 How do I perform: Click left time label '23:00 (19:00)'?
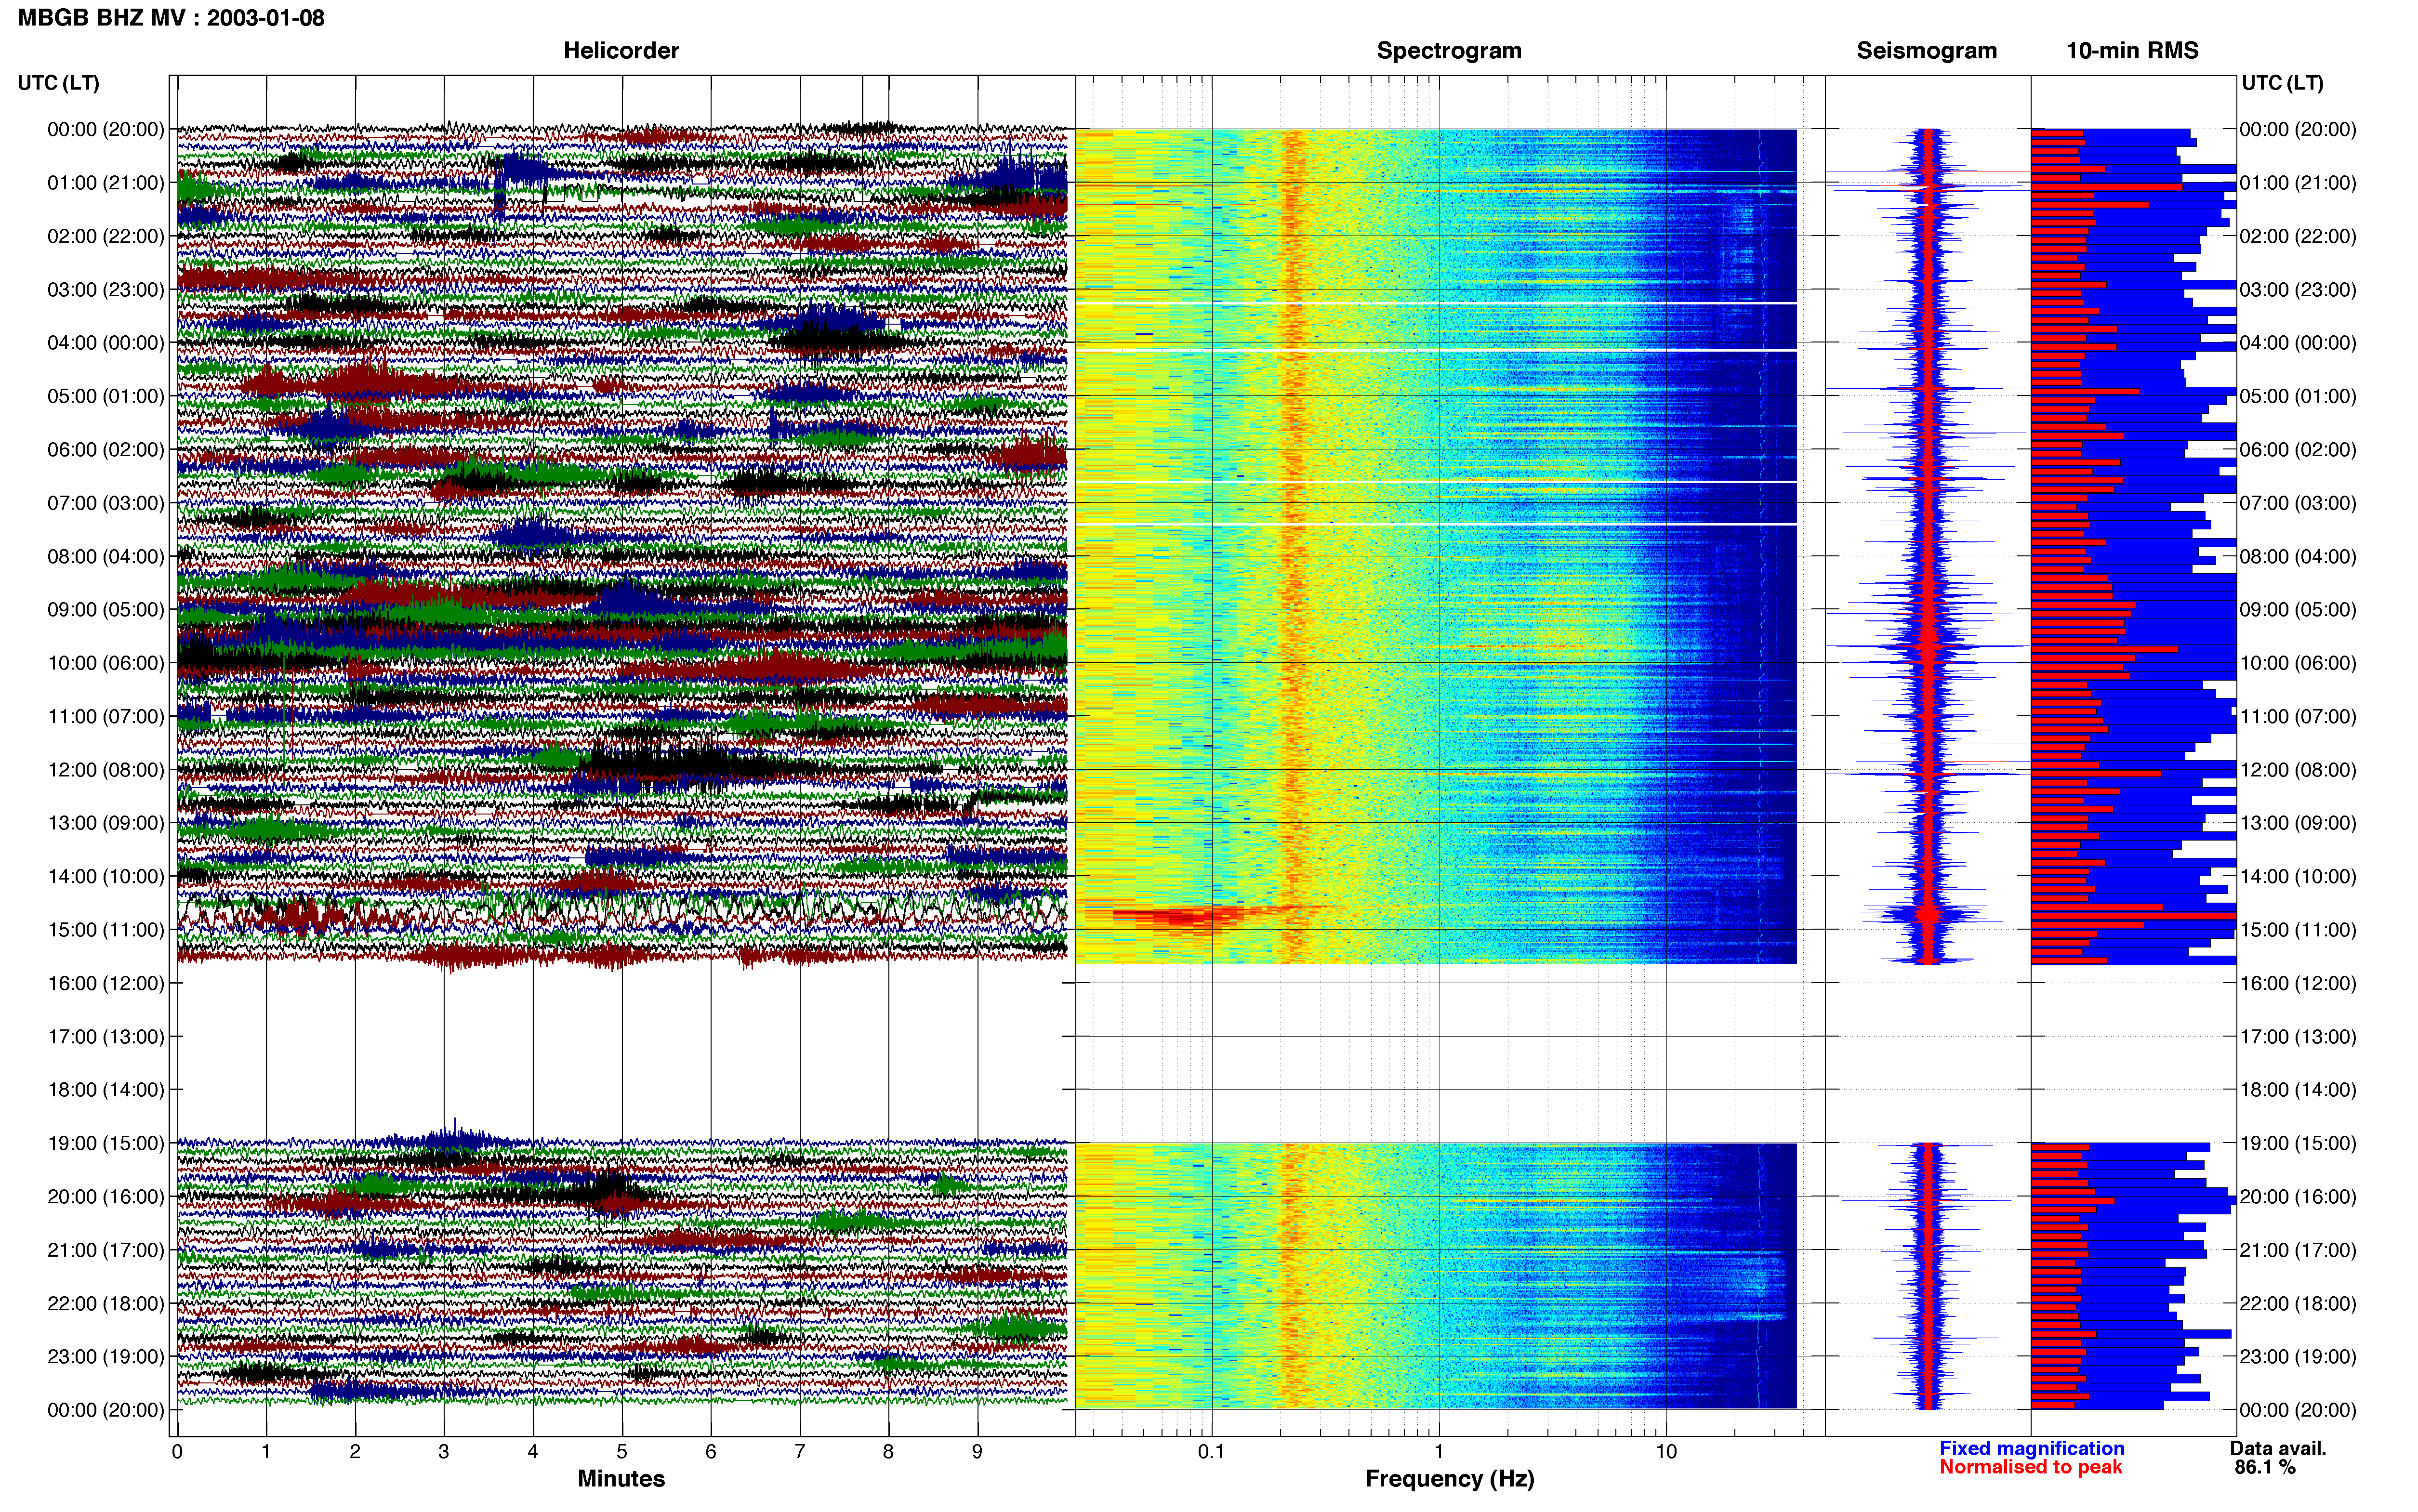(x=106, y=1356)
